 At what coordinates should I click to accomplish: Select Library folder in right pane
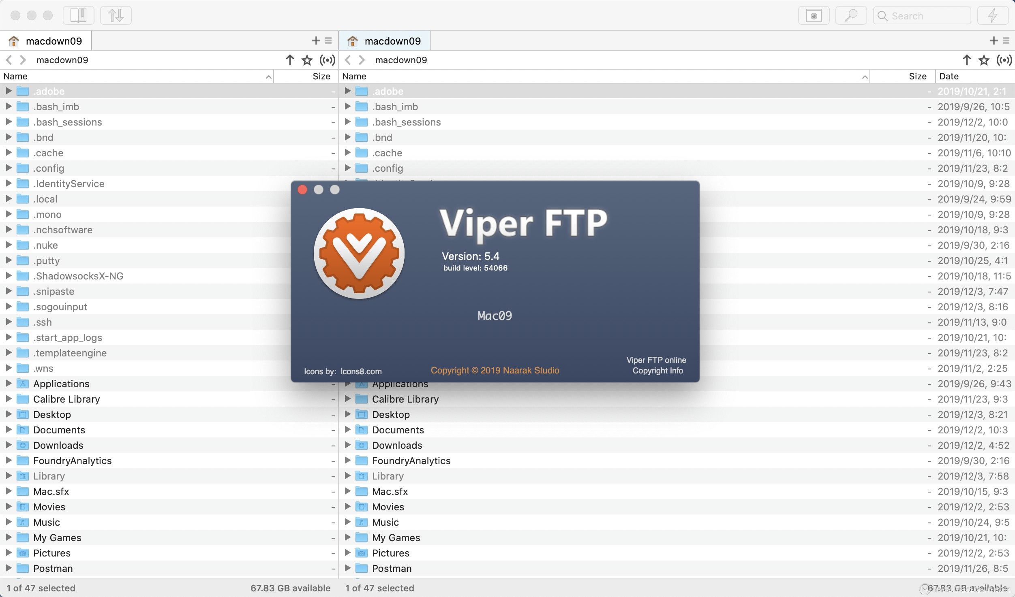pos(388,476)
